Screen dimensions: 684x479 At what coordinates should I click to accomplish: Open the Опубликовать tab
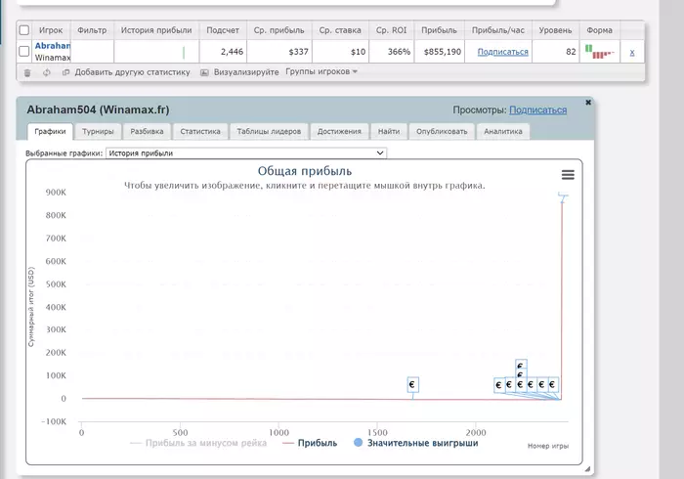click(x=442, y=131)
